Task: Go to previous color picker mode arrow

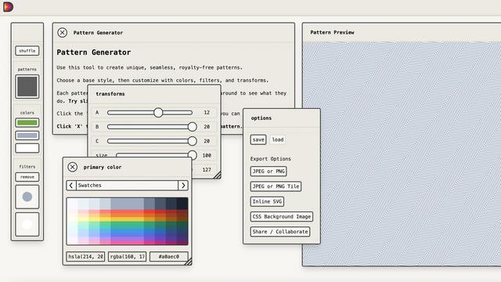Action: (71, 186)
